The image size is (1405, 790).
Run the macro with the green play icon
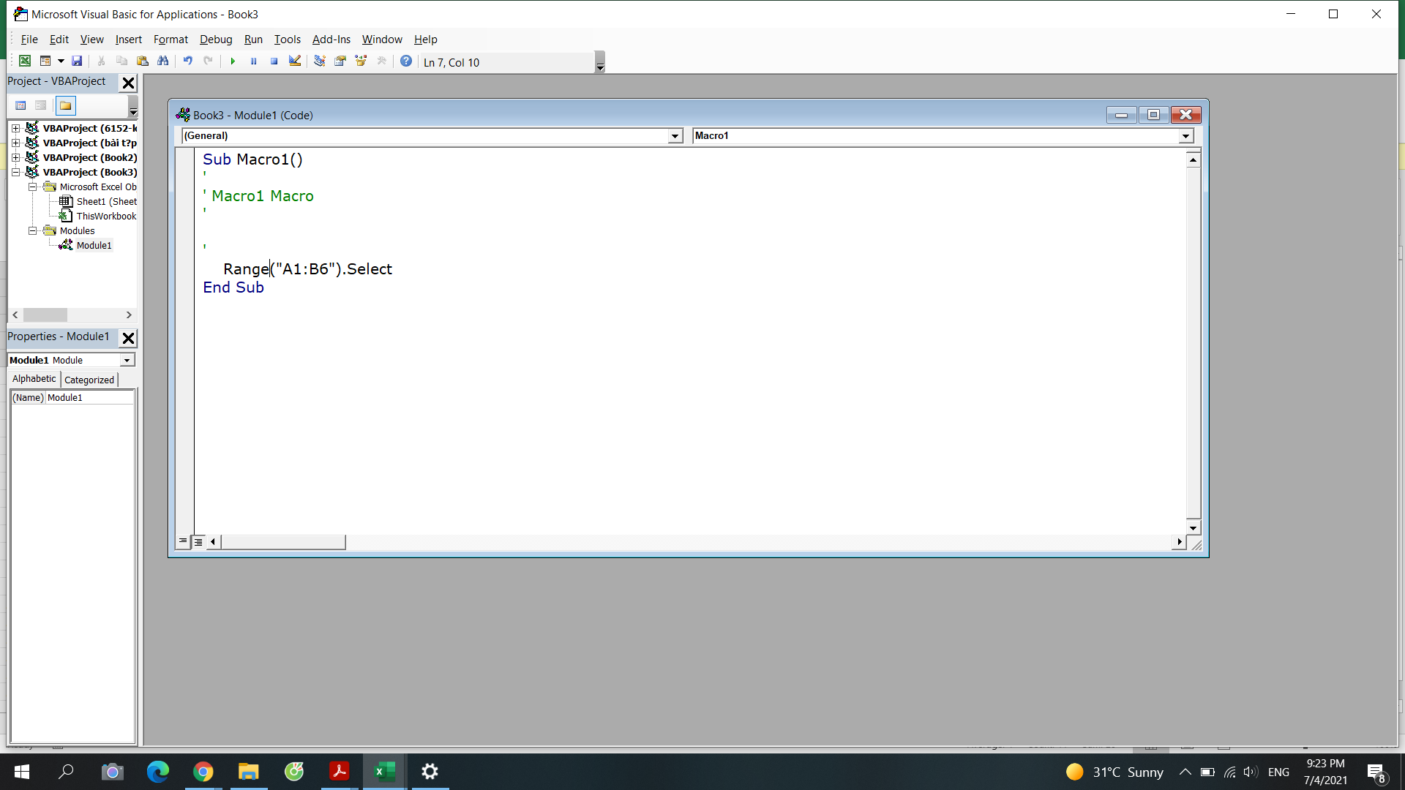click(x=233, y=61)
